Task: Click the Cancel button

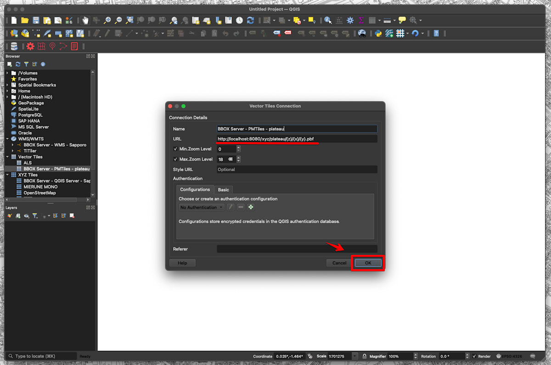Action: [x=339, y=263]
